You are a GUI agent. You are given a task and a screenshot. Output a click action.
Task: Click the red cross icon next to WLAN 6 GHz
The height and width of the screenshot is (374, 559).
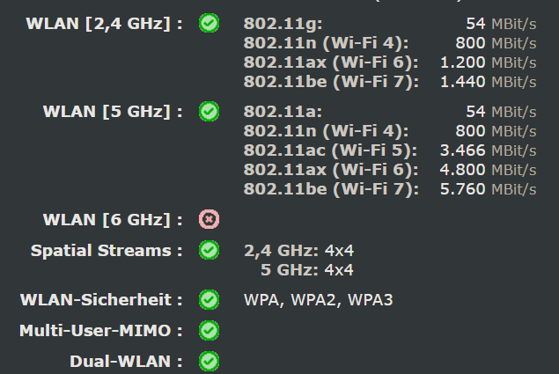pos(209,219)
